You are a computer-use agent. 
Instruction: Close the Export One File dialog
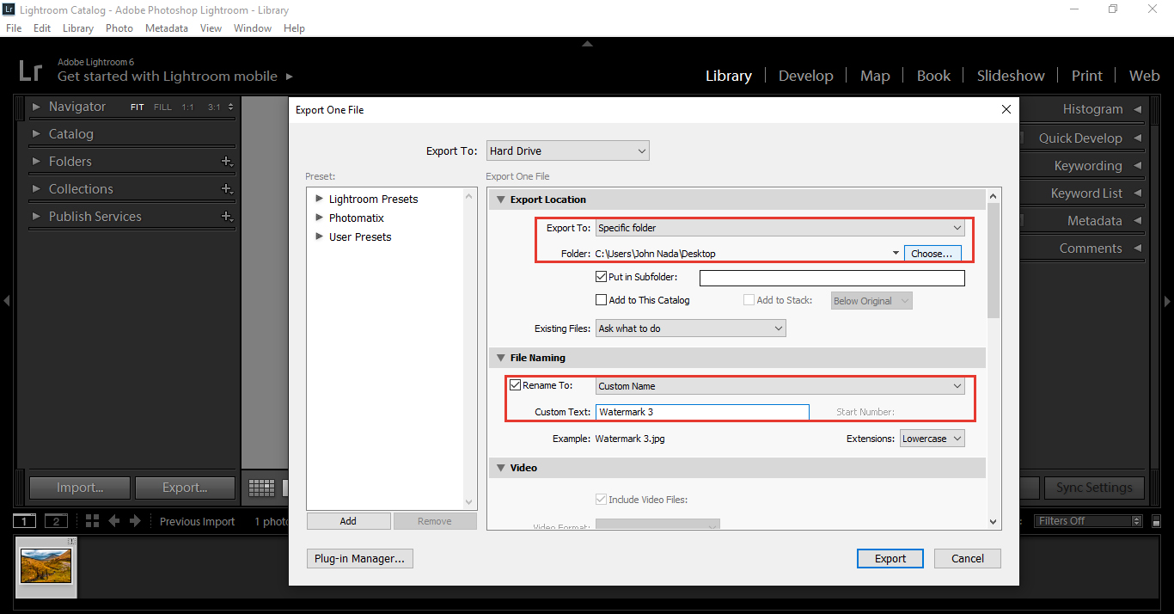click(x=1006, y=109)
